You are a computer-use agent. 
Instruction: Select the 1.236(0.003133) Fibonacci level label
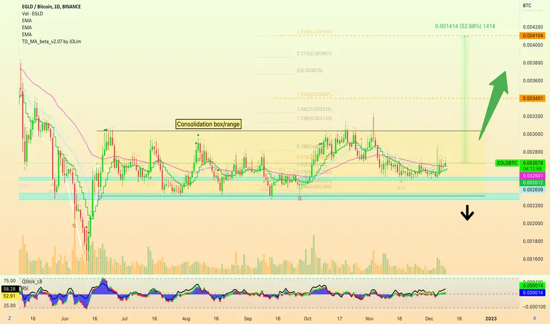click(314, 118)
